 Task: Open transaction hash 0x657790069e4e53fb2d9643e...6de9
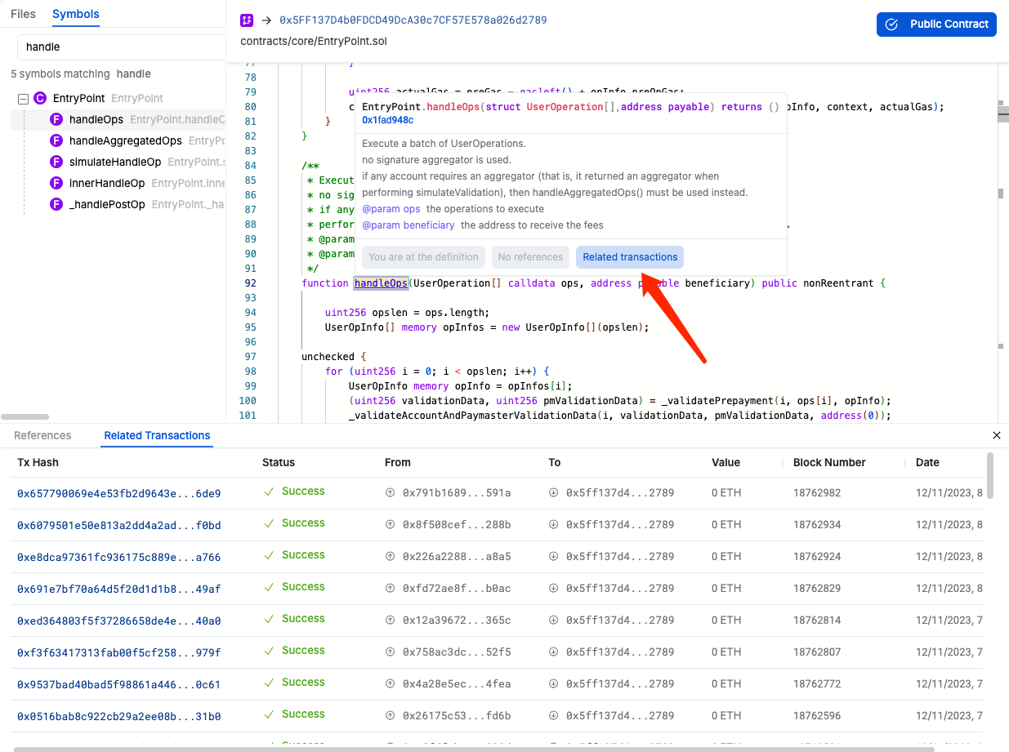[119, 494]
